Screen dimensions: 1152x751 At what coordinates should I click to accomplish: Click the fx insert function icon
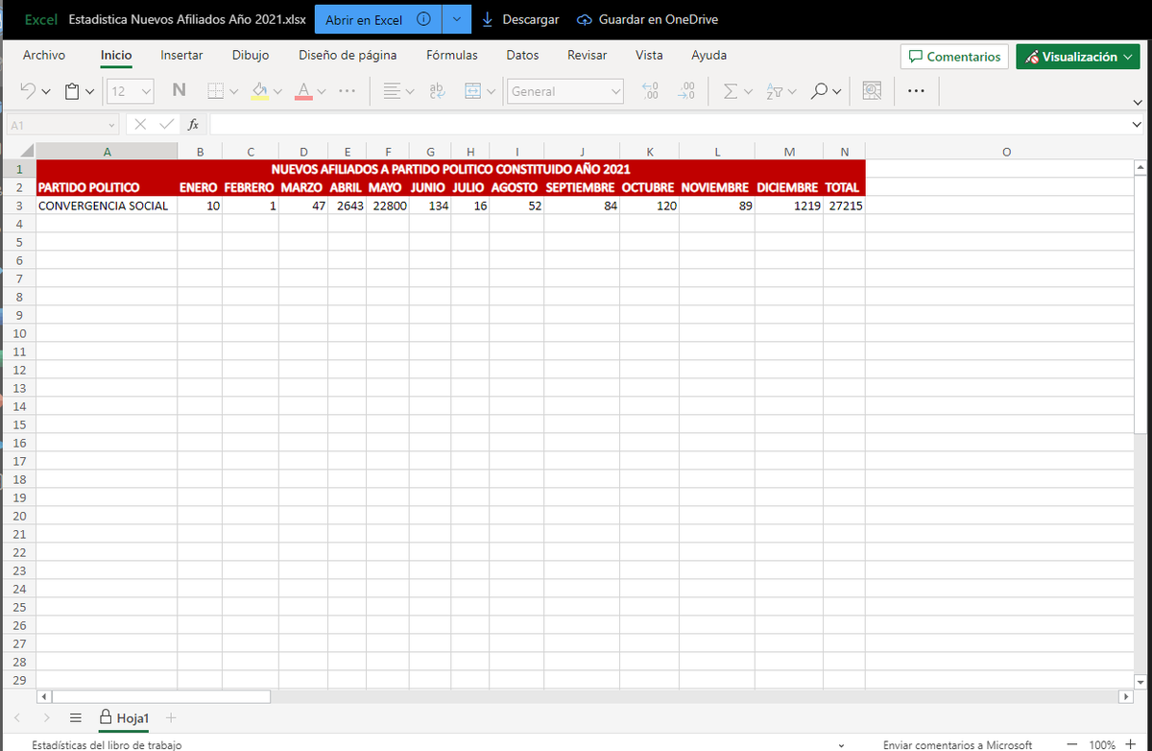[x=193, y=125]
